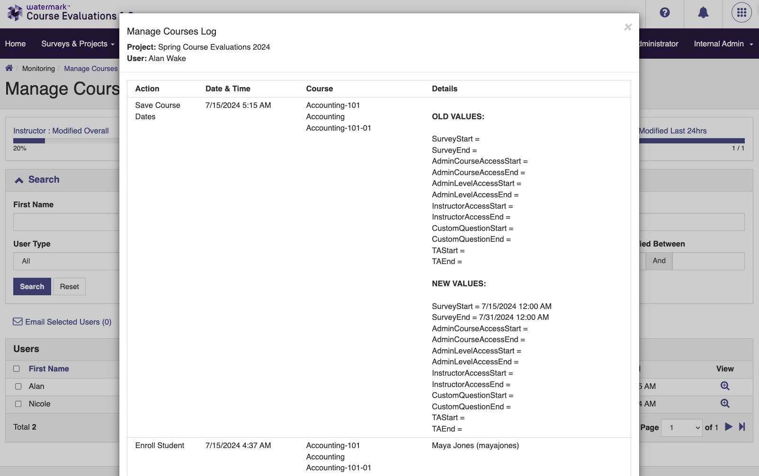Focus the First Name input field
The width and height of the screenshot is (759, 476).
pos(66,222)
